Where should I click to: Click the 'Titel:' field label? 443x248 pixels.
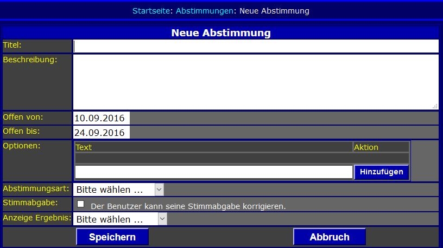coord(12,45)
